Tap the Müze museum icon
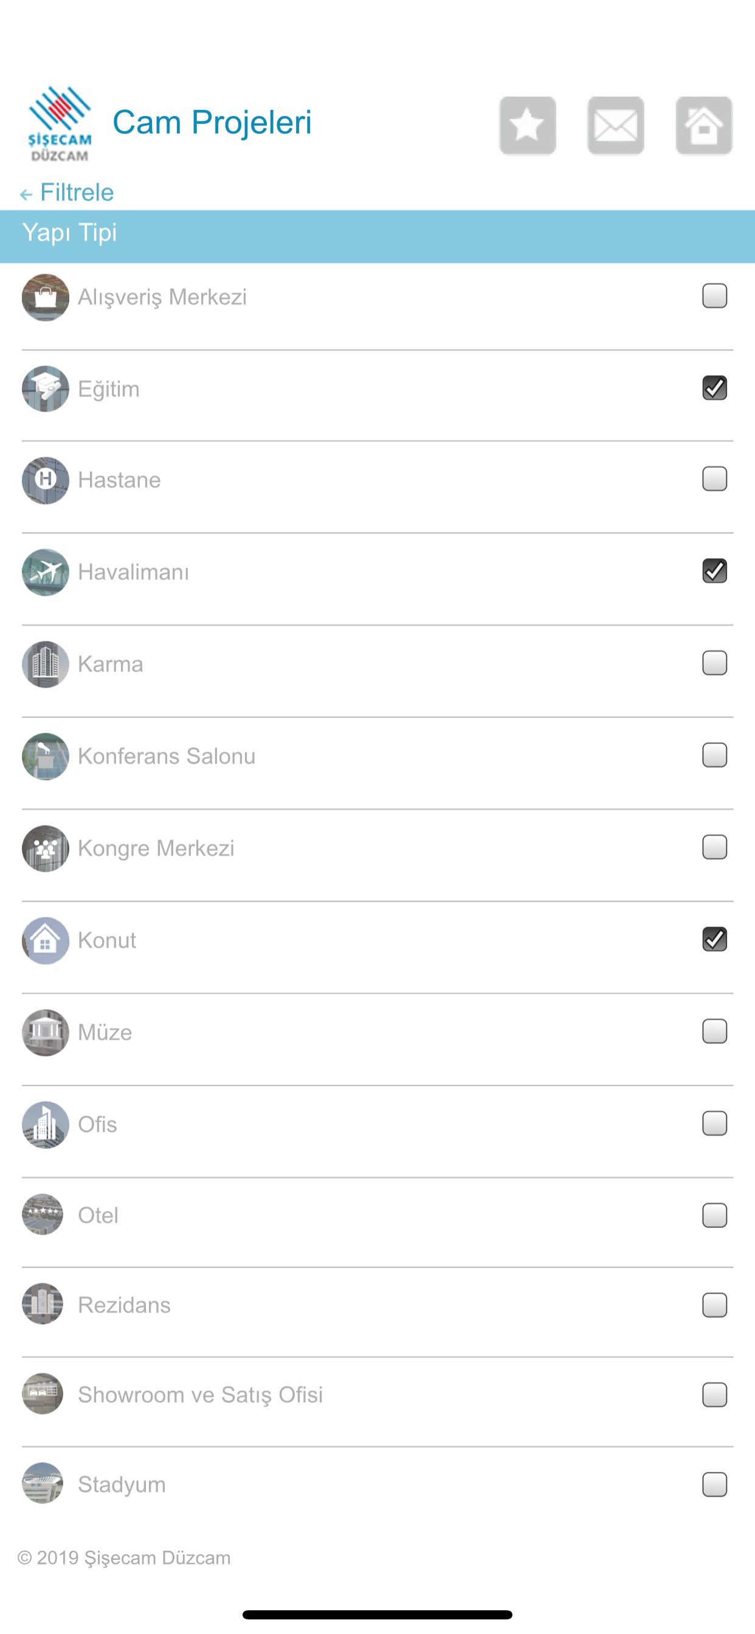The width and height of the screenshot is (755, 1634). (45, 1032)
